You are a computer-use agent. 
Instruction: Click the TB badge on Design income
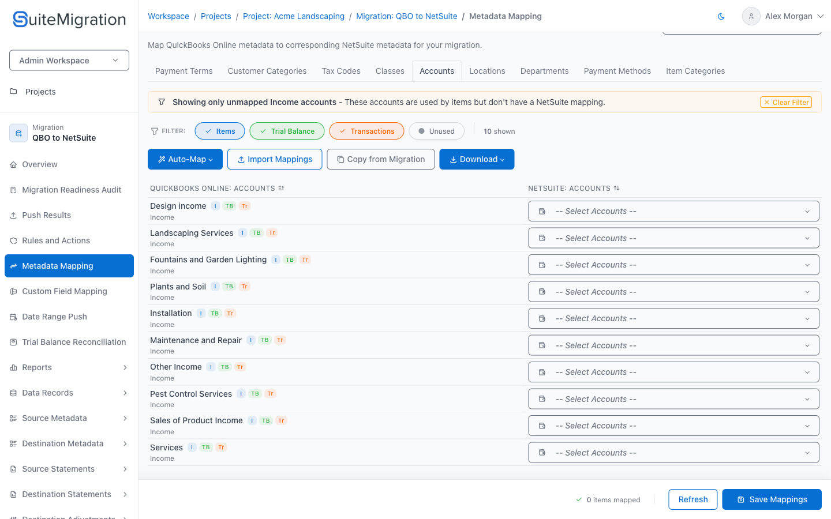pyautogui.click(x=229, y=206)
